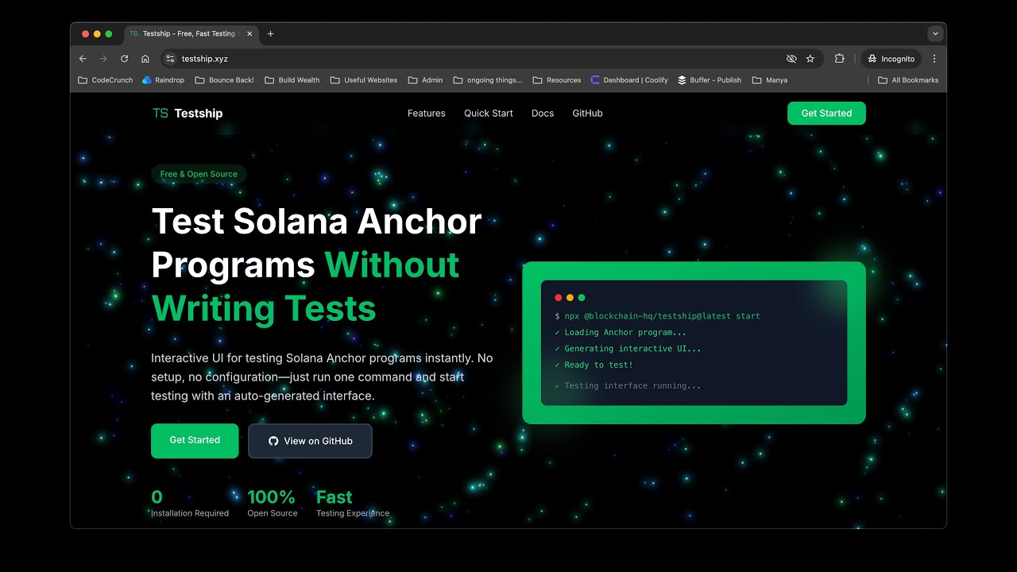Open the Resources bookmark folder

coord(557,80)
